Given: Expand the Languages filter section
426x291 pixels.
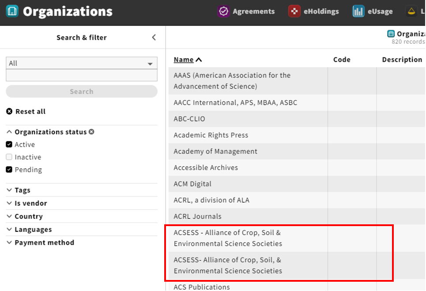Looking at the screenshot, I should tap(29, 229).
